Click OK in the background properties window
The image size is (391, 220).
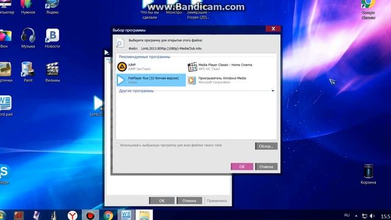click(161, 200)
